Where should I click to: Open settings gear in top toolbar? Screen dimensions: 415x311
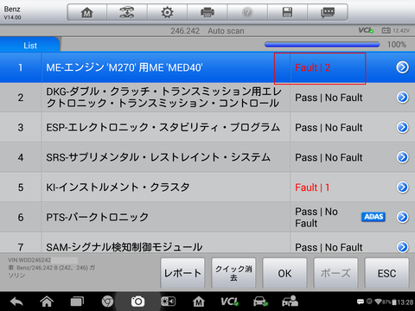(167, 12)
